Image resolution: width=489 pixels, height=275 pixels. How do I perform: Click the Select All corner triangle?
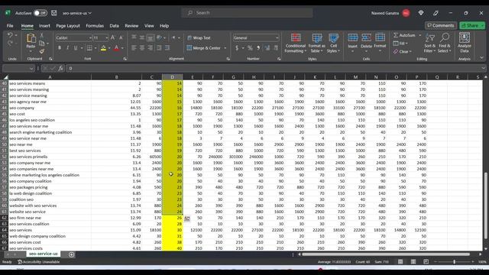pyautogui.click(x=5, y=77)
